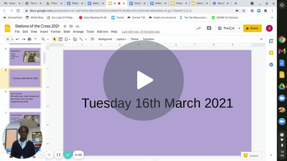
Task: Expand the Present dropdown arrow
Action: (x=239, y=28)
